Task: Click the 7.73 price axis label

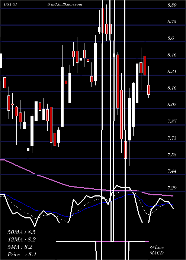Action: coord(172,138)
